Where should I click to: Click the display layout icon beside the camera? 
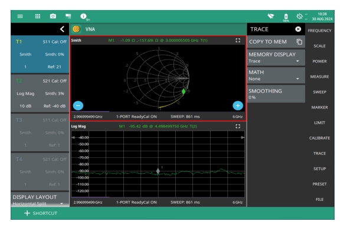[68, 16]
